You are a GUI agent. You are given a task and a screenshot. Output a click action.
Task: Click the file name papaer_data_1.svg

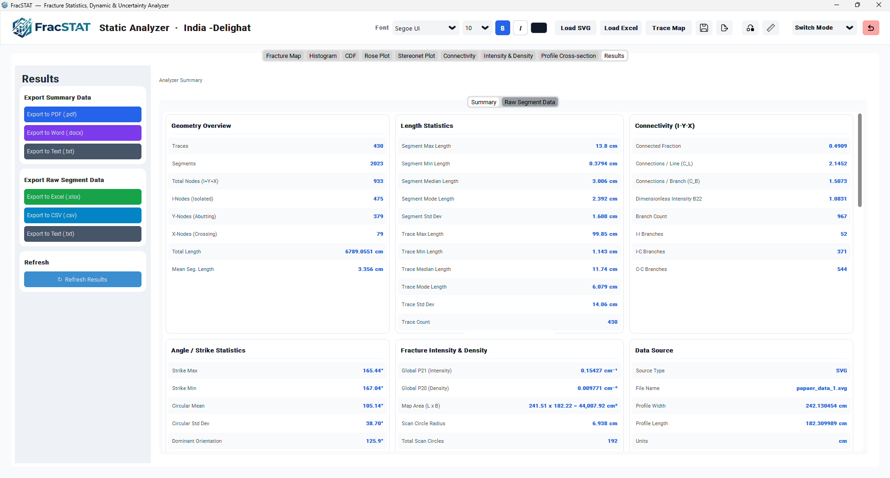821,388
